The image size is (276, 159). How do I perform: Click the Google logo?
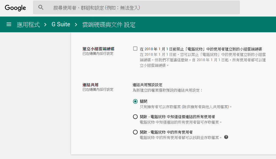[15, 8]
